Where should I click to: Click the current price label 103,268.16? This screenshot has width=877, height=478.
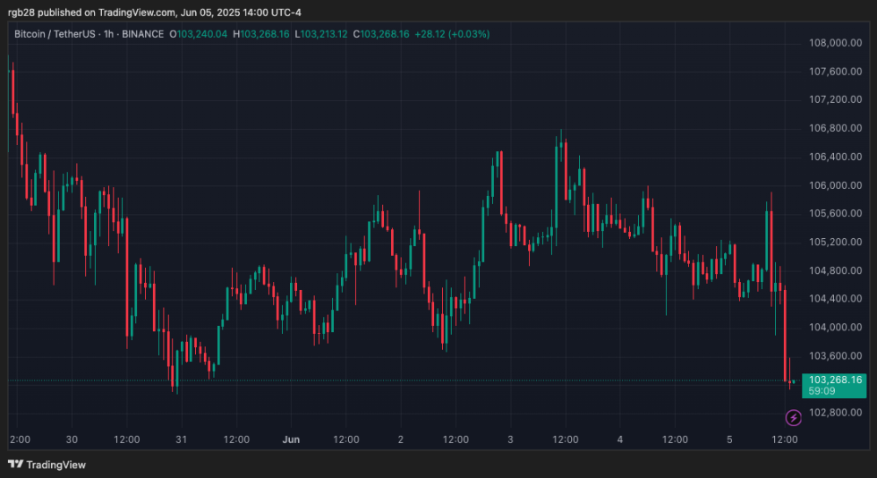(x=835, y=380)
